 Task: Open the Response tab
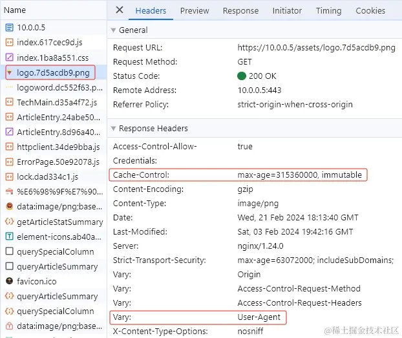point(240,10)
